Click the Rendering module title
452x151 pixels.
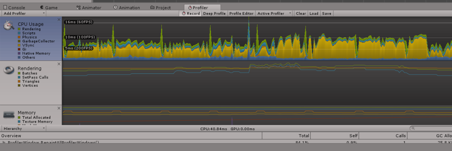[x=30, y=68]
